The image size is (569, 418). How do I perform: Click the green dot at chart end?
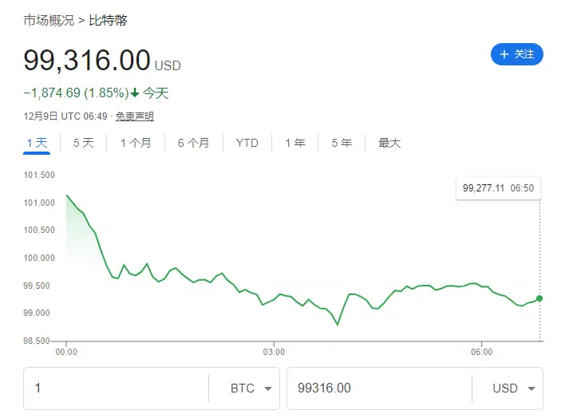pos(539,298)
